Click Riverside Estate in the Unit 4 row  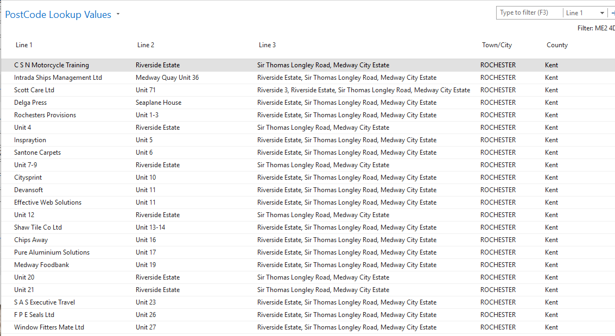click(157, 128)
